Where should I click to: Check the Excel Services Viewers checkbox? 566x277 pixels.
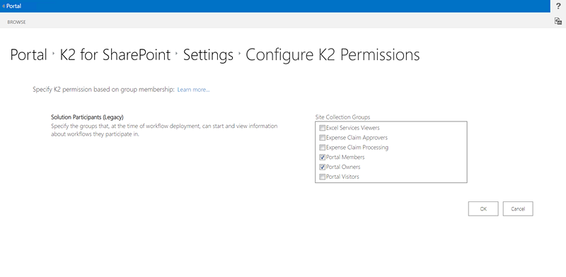[x=323, y=128]
